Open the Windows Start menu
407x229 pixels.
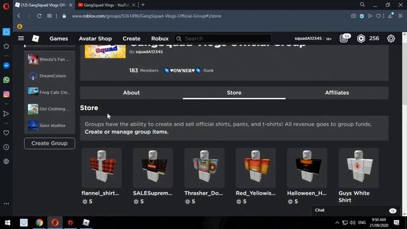click(8, 223)
